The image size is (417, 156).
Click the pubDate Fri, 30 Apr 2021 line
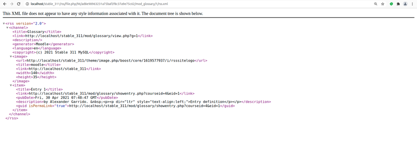click(x=67, y=98)
